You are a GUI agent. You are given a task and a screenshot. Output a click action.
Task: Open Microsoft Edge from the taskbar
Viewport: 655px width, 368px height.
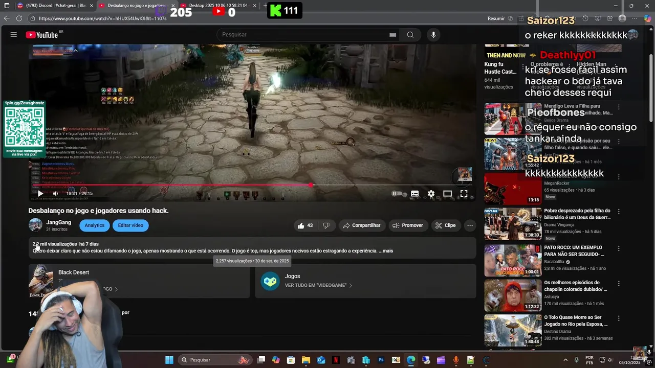(411, 360)
